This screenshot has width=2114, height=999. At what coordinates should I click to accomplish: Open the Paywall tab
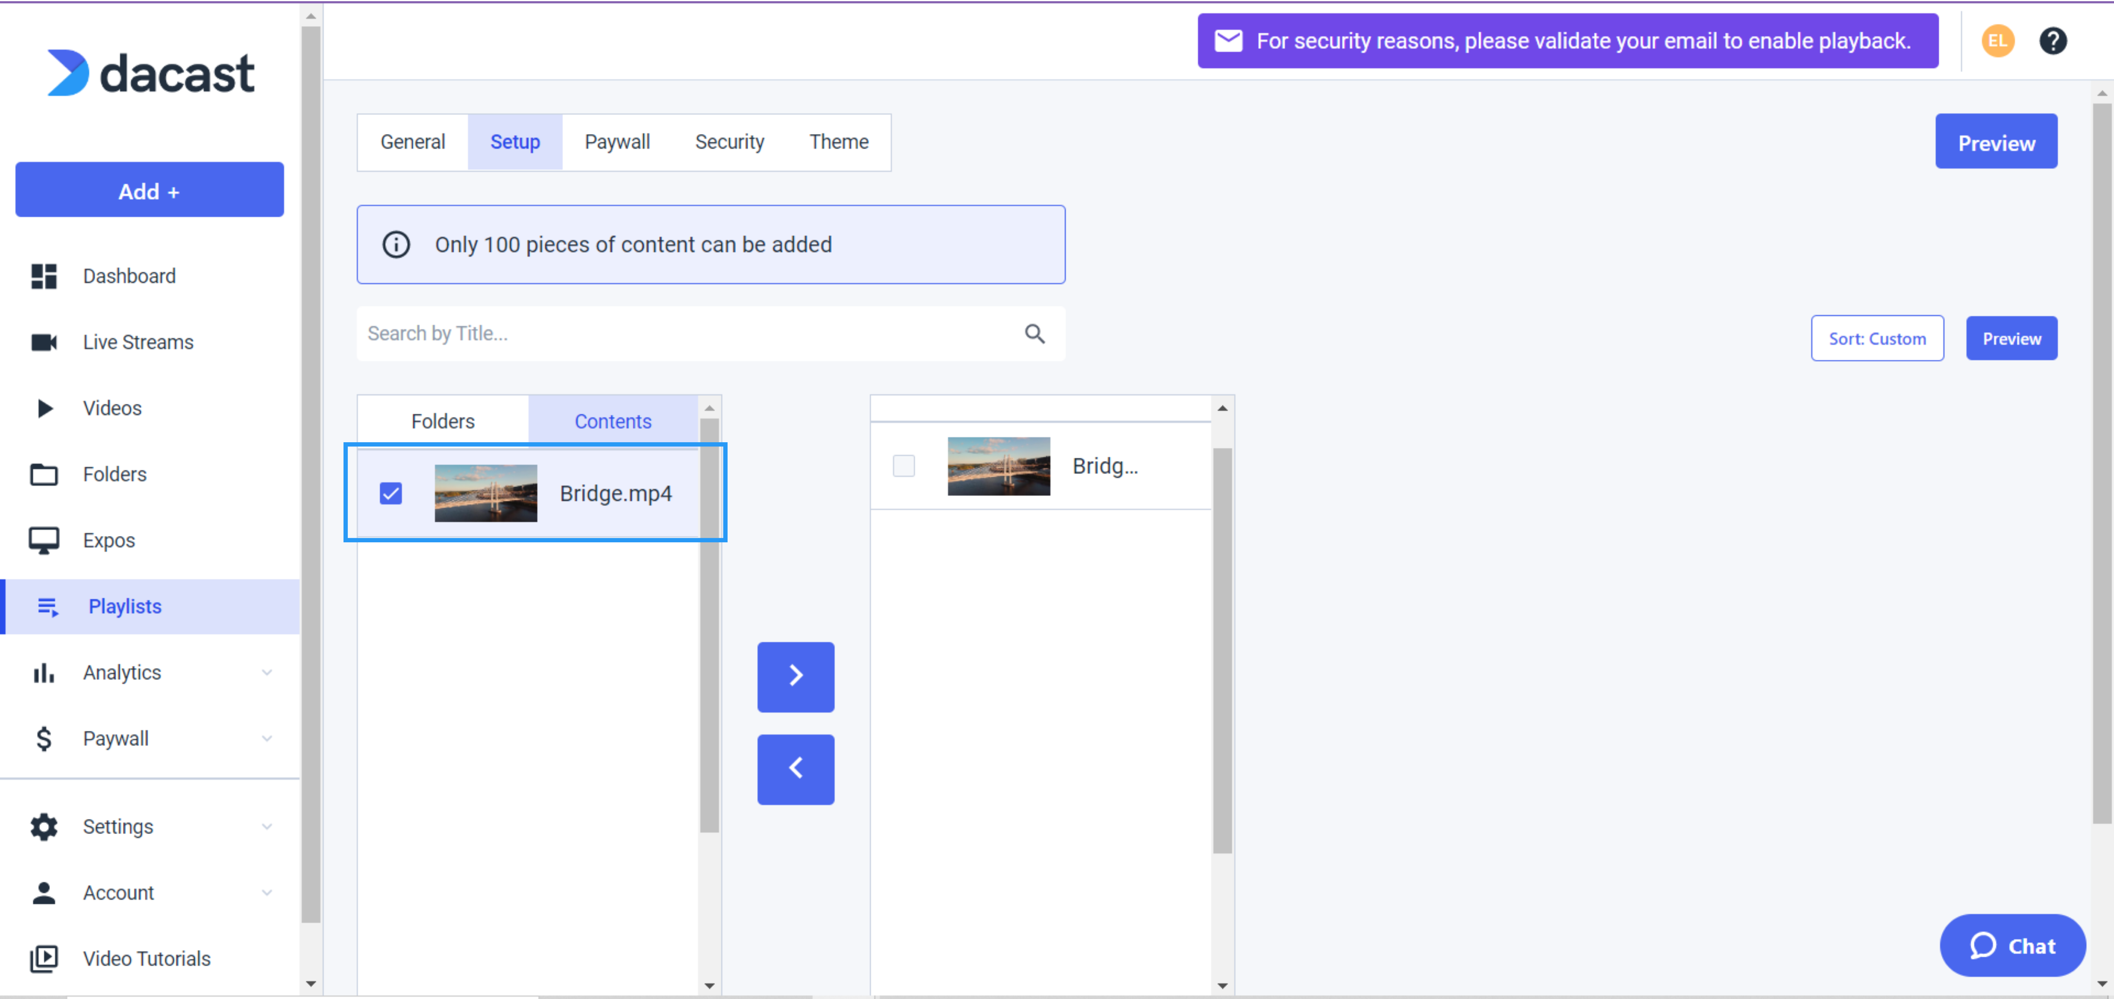click(617, 142)
